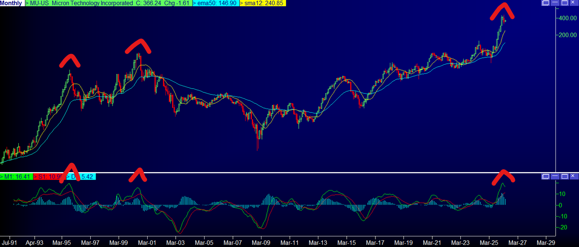Detach the MACD indicator pane

[x=545, y=177]
